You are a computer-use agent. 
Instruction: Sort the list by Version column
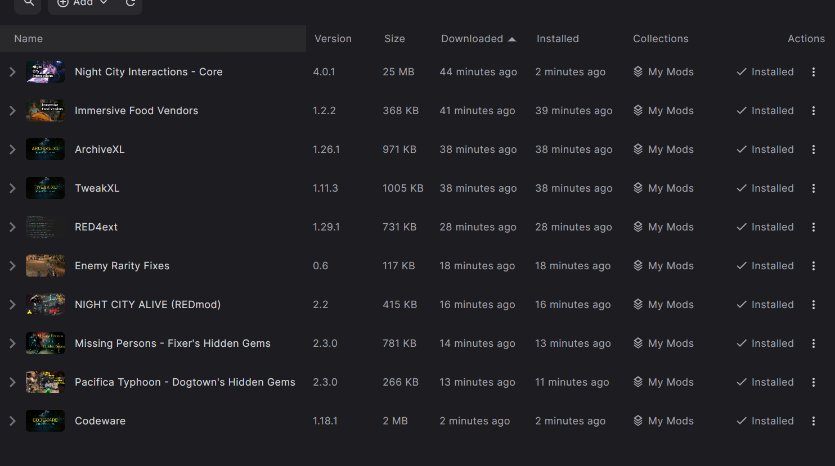click(333, 39)
